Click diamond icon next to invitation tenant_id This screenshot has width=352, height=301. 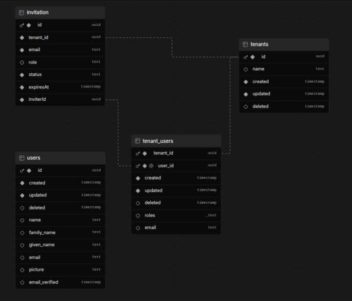pos(22,38)
